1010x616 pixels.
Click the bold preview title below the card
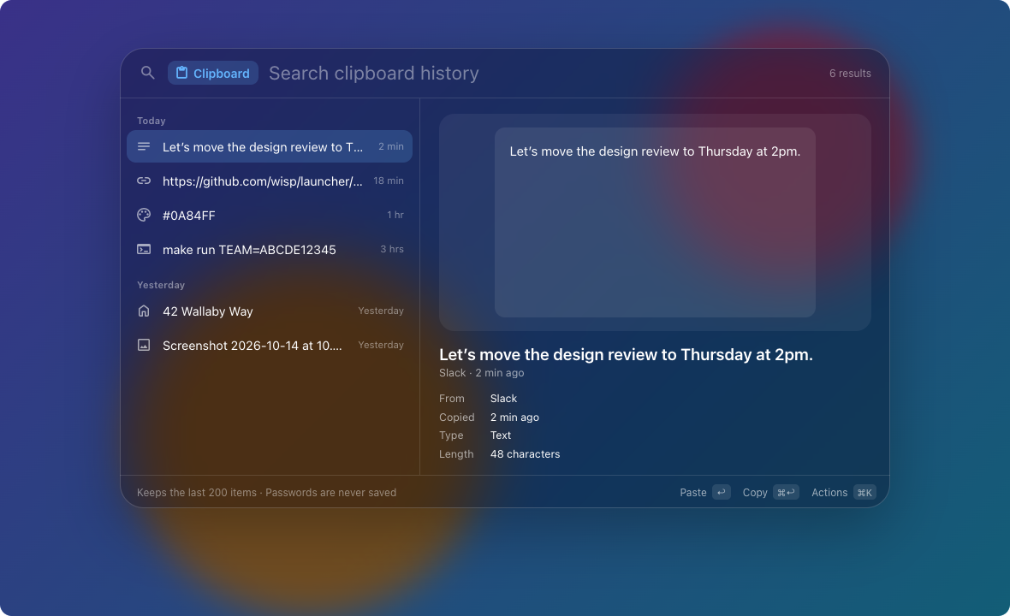(x=626, y=355)
